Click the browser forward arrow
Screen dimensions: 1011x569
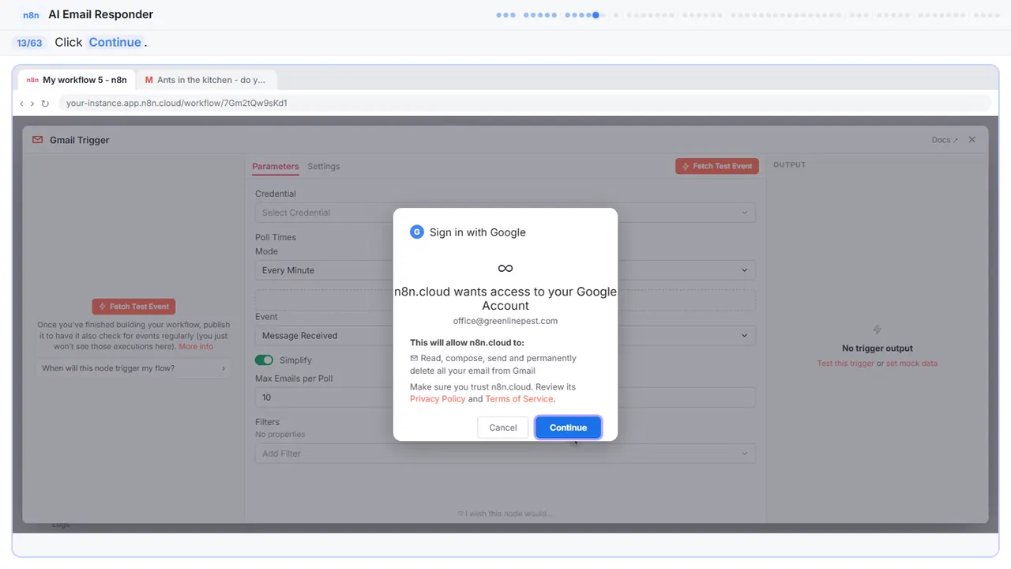tap(32, 104)
